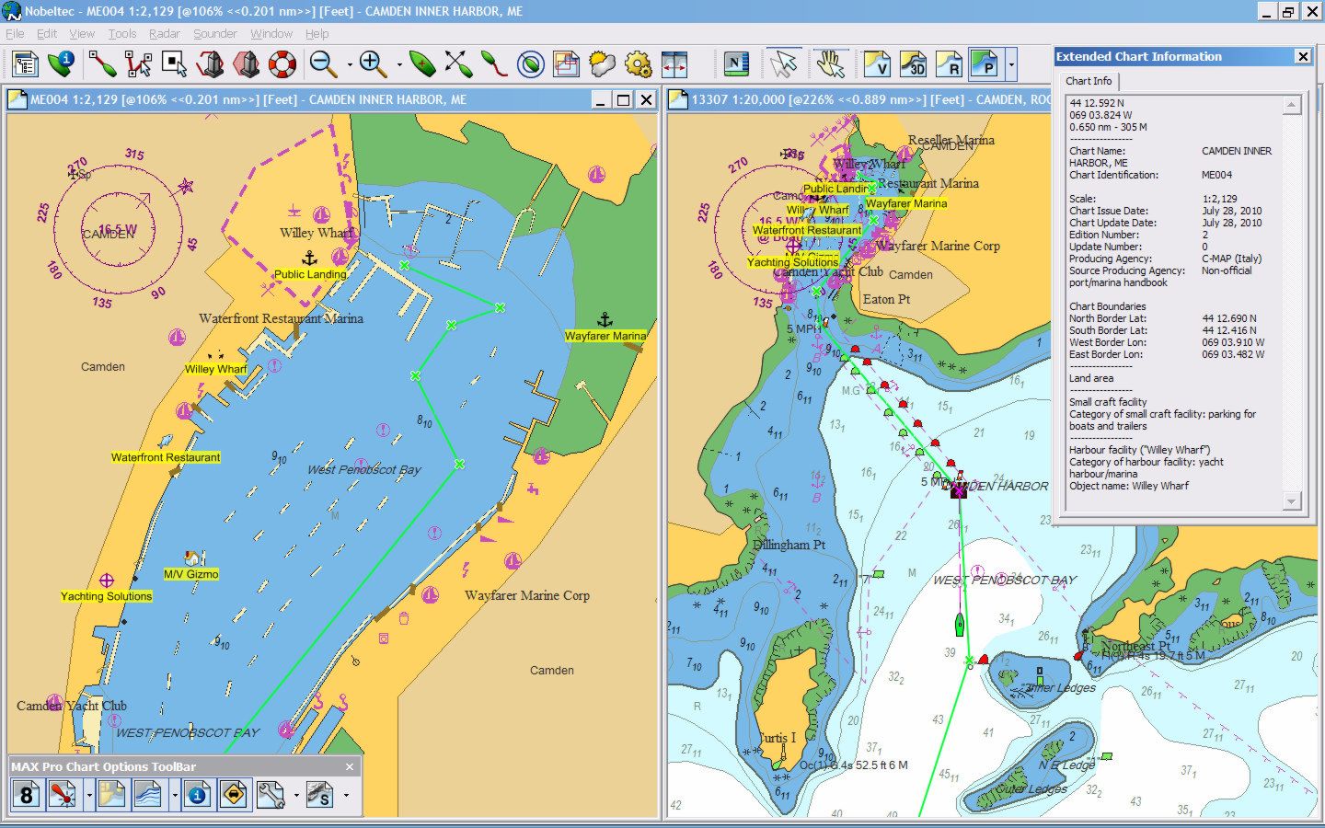1325x828 pixels.
Task: Toggle depth numbers 8 chart option
Action: point(27,795)
